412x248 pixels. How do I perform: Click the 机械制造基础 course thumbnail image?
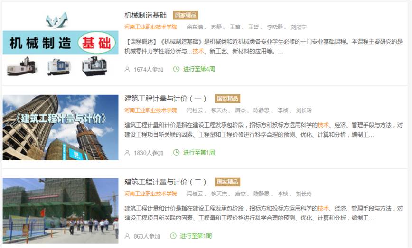(x=60, y=45)
